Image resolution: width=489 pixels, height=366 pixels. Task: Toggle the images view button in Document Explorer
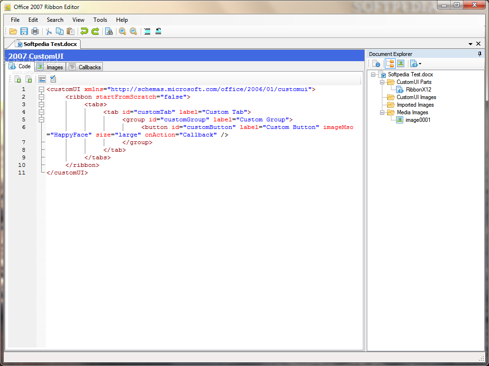401,64
